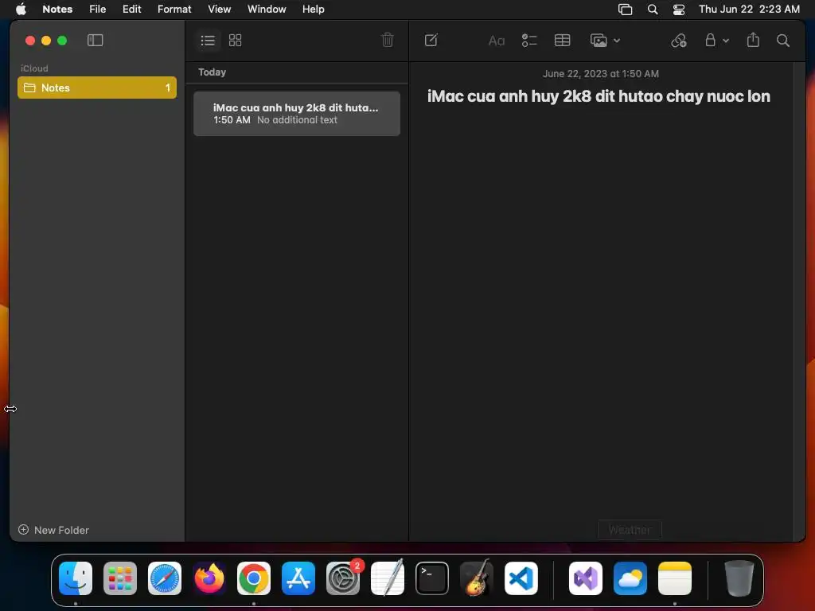815x611 pixels.
Task: Insert a table into note
Action: point(563,40)
